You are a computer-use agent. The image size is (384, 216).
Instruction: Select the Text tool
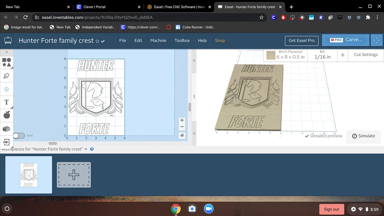click(7, 102)
